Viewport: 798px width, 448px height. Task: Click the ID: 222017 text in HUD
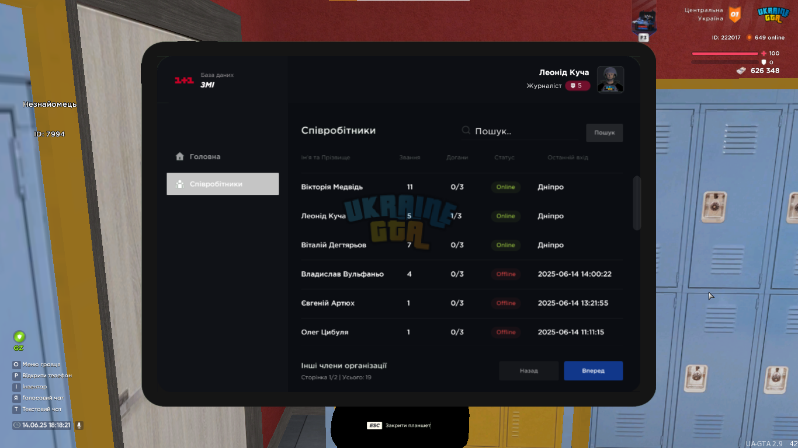point(726,37)
